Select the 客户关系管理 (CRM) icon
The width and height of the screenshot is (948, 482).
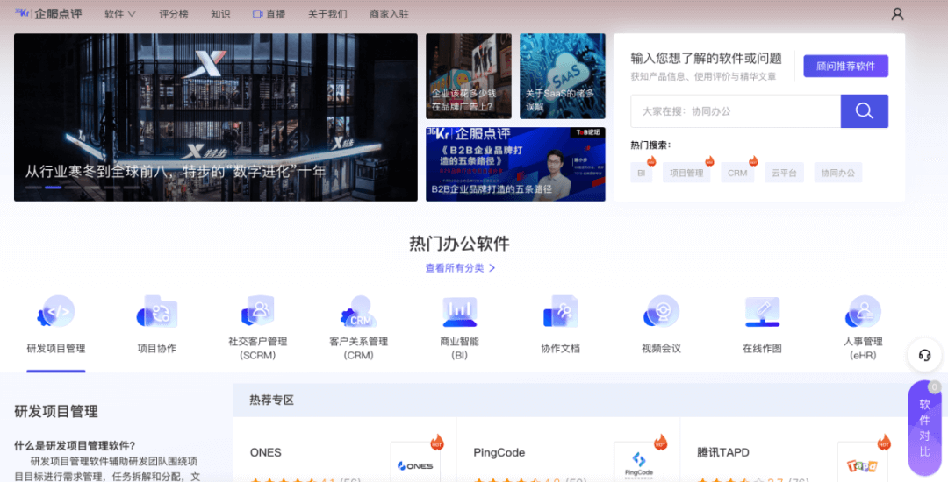358,311
